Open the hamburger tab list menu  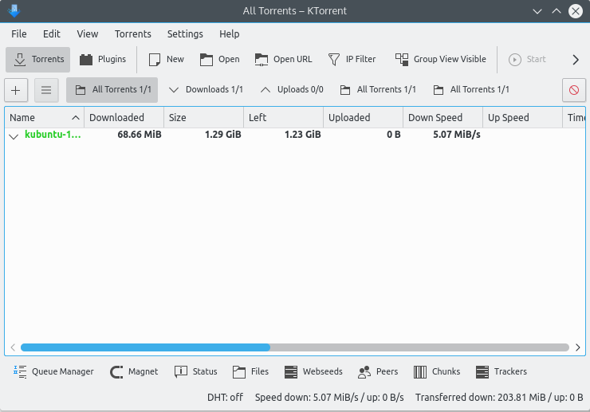[x=46, y=90]
